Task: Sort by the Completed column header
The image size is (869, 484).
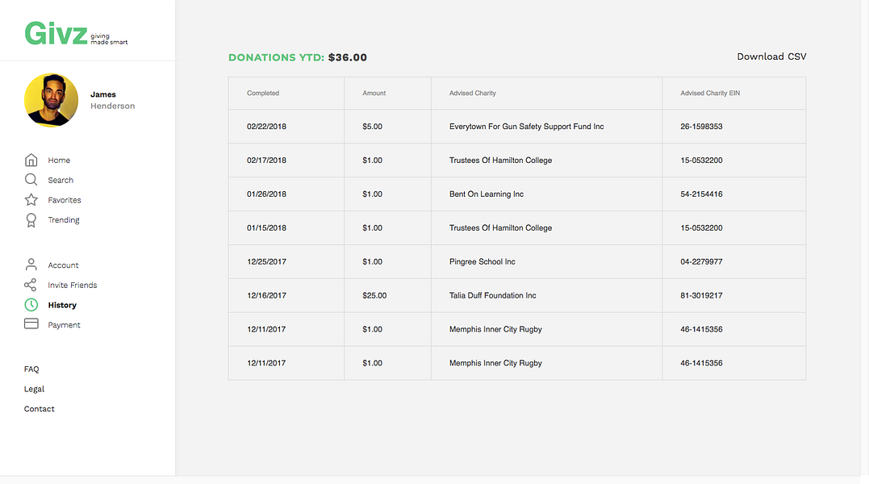Action: [x=263, y=94]
